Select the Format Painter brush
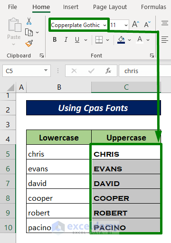Screen dimensions: 171x243 29,43
